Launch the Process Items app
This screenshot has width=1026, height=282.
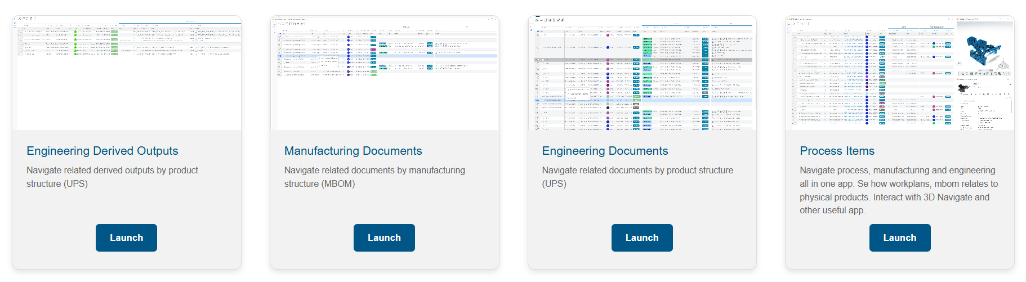click(x=900, y=238)
